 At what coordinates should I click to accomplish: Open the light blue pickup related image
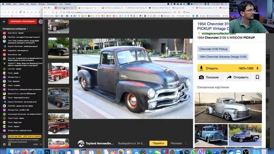211,135
